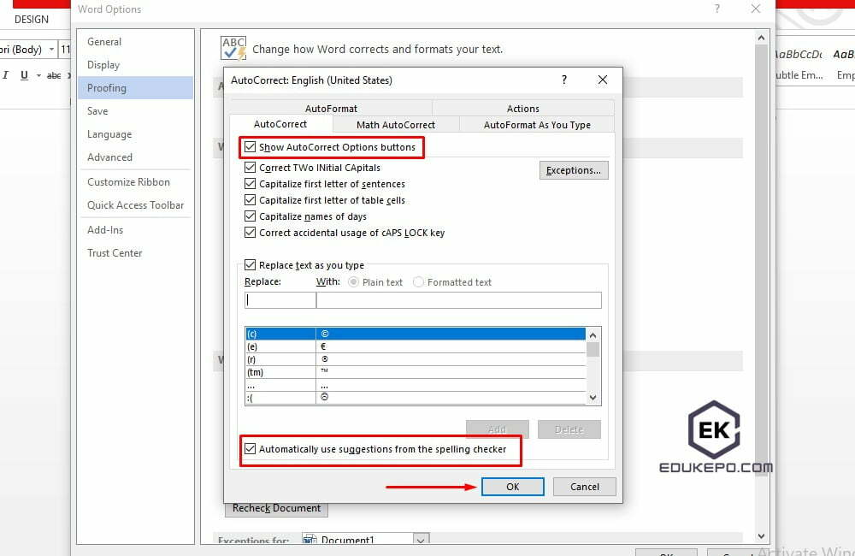Image resolution: width=855 pixels, height=556 pixels.
Task: Switch to the Math AutoCorrect tab
Action: pyautogui.click(x=395, y=125)
